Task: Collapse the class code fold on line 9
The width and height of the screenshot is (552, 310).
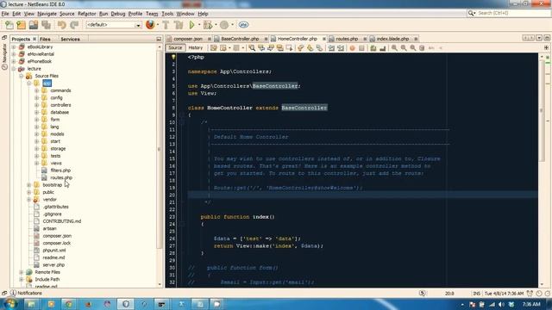Action: tap(182, 115)
